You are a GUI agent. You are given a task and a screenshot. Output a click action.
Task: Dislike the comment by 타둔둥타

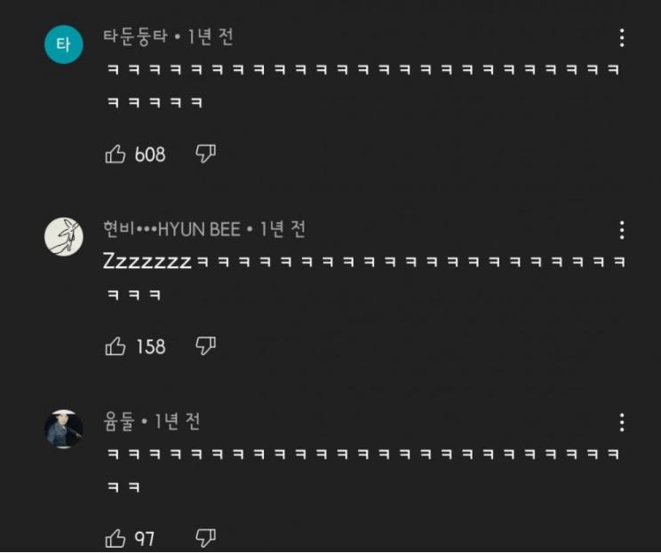(x=206, y=154)
